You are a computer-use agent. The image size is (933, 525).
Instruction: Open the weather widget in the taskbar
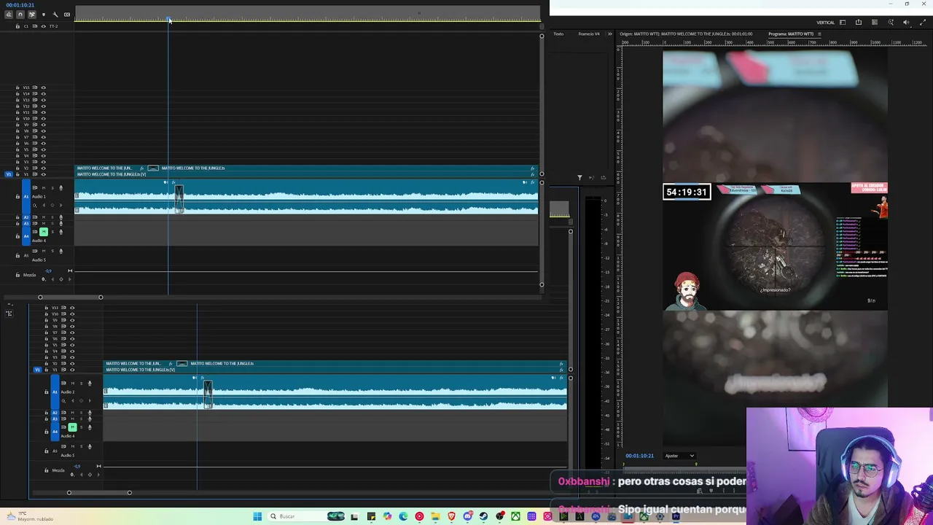click(x=29, y=516)
